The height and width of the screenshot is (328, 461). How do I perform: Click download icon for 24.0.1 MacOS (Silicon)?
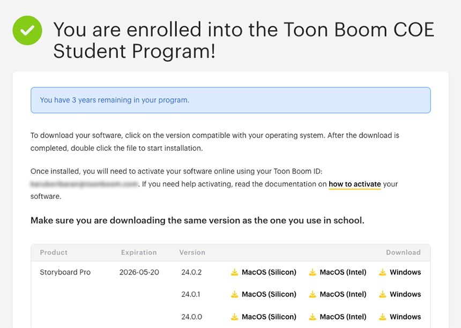click(234, 294)
